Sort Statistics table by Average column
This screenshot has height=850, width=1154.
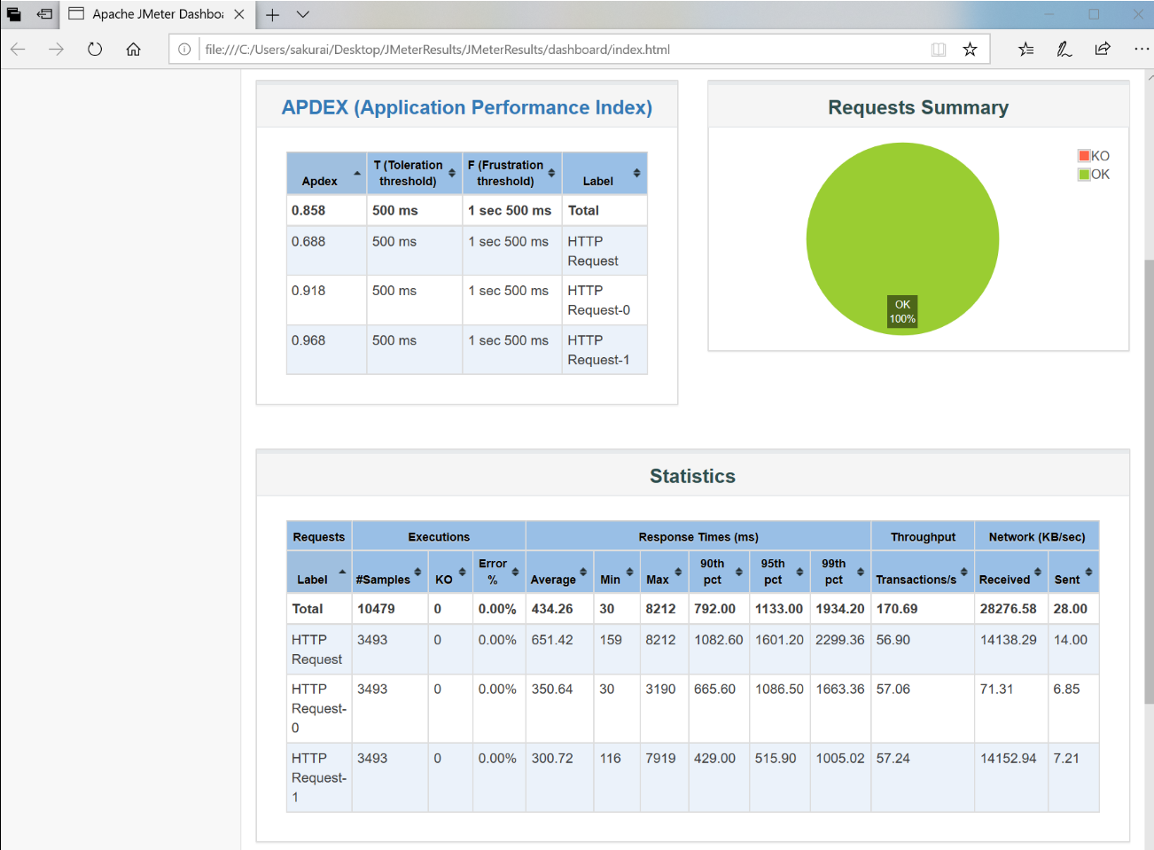(x=558, y=572)
